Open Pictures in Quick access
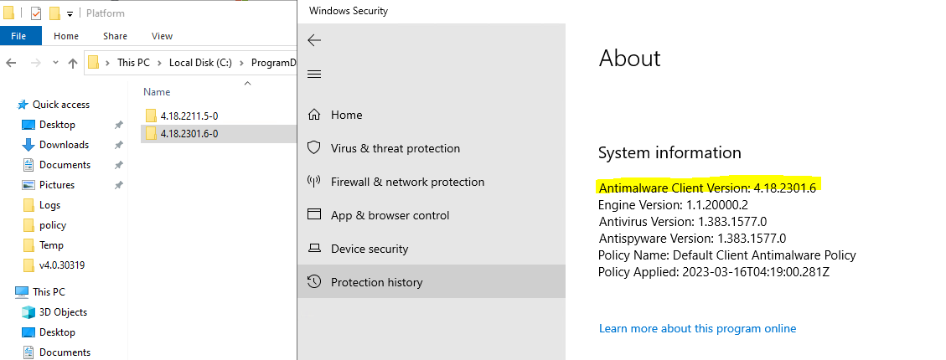The height and width of the screenshot is (360, 946). coord(57,185)
